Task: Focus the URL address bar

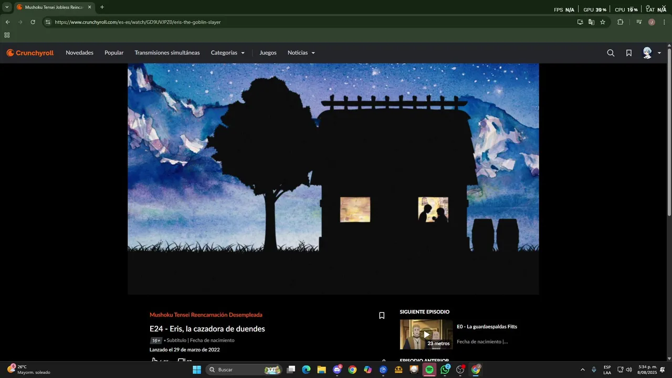Action: point(310,22)
